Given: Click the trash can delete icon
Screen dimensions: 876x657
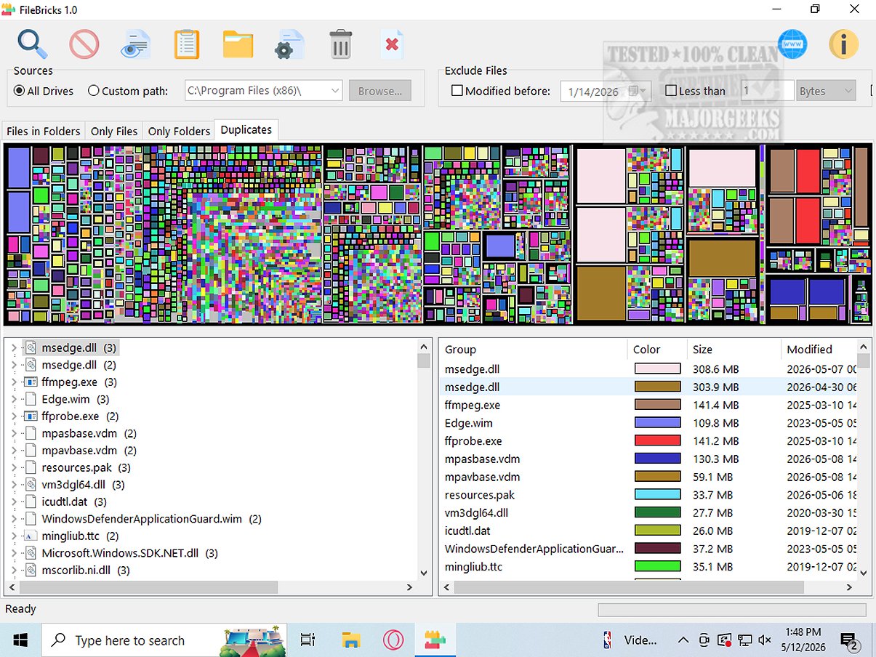Looking at the screenshot, I should tap(340, 44).
